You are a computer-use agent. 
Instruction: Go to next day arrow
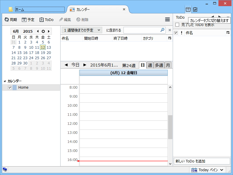point(85,65)
